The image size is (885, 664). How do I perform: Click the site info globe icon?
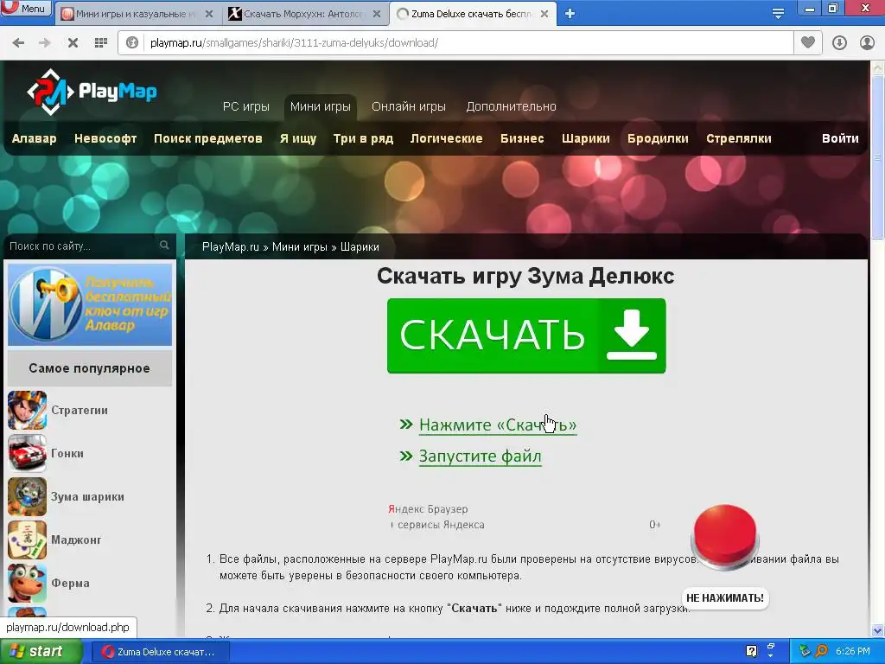pyautogui.click(x=132, y=43)
